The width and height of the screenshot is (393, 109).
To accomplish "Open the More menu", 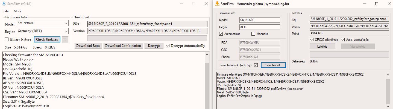I will tap(17, 11).
